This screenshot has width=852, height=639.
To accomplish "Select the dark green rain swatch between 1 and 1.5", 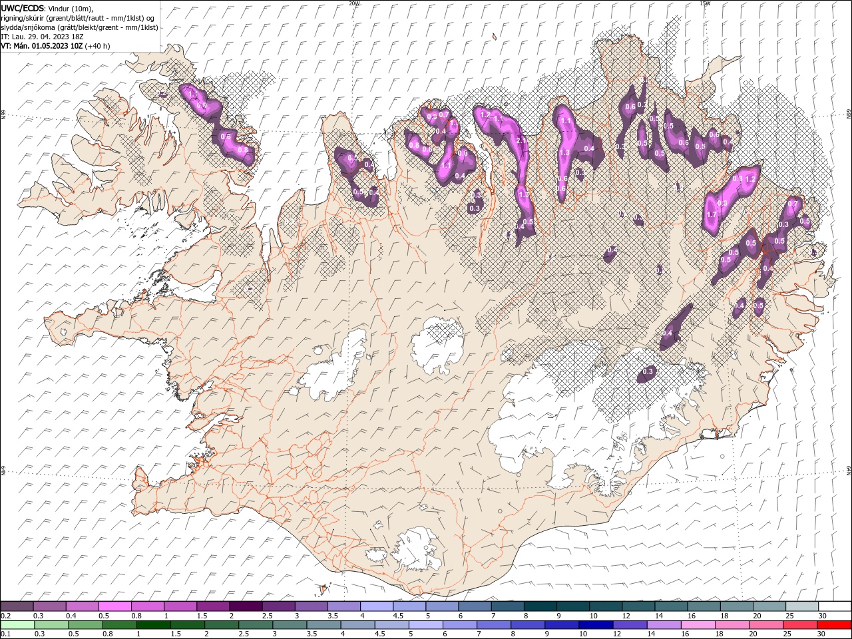I will click(x=154, y=625).
